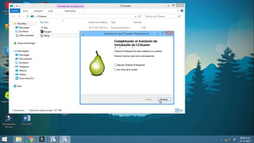
Task: Click the installer title bar icon
Action: tap(83, 33)
